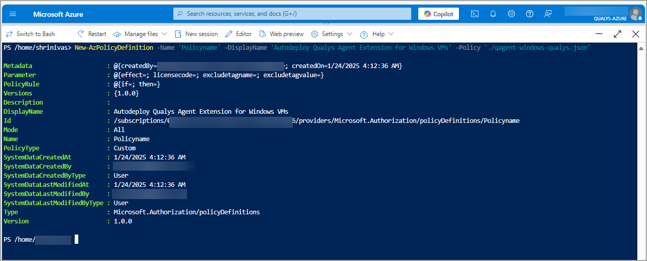Open notifications bell
This screenshot has width=647, height=261.
click(493, 14)
